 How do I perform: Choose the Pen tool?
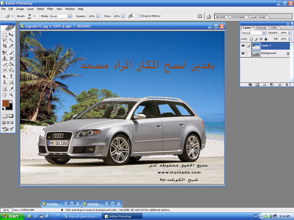5,82
